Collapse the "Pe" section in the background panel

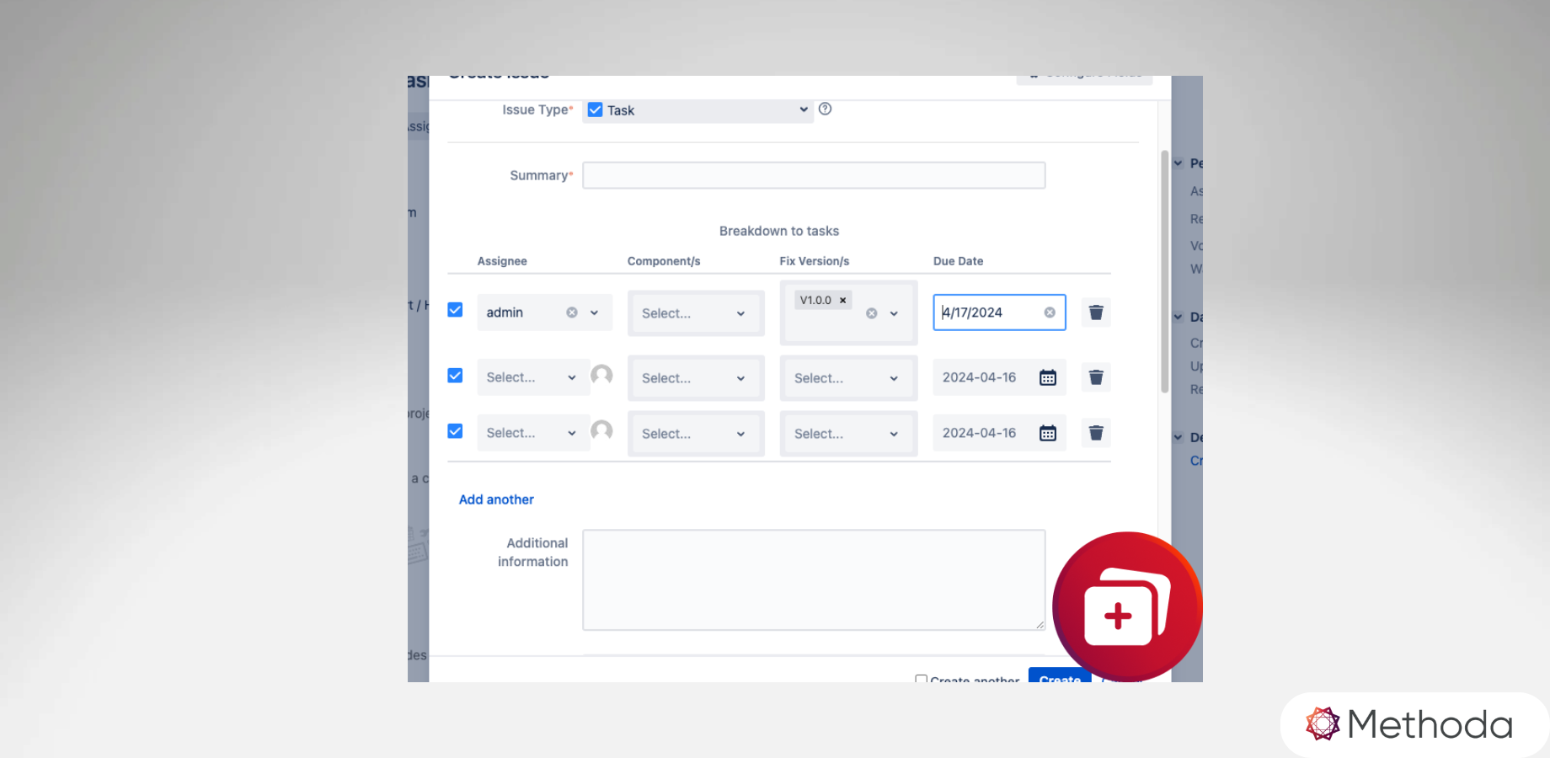(1179, 163)
